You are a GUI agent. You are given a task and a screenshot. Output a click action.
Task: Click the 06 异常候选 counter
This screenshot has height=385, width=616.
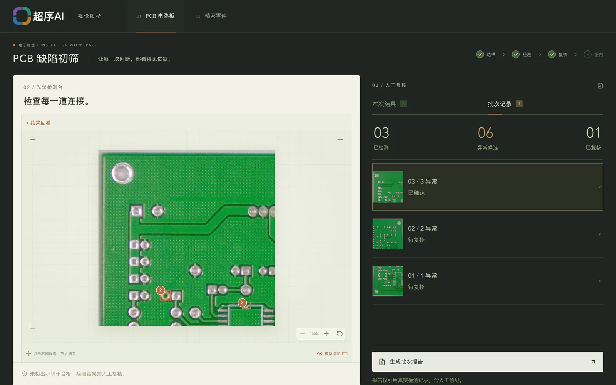click(x=487, y=138)
